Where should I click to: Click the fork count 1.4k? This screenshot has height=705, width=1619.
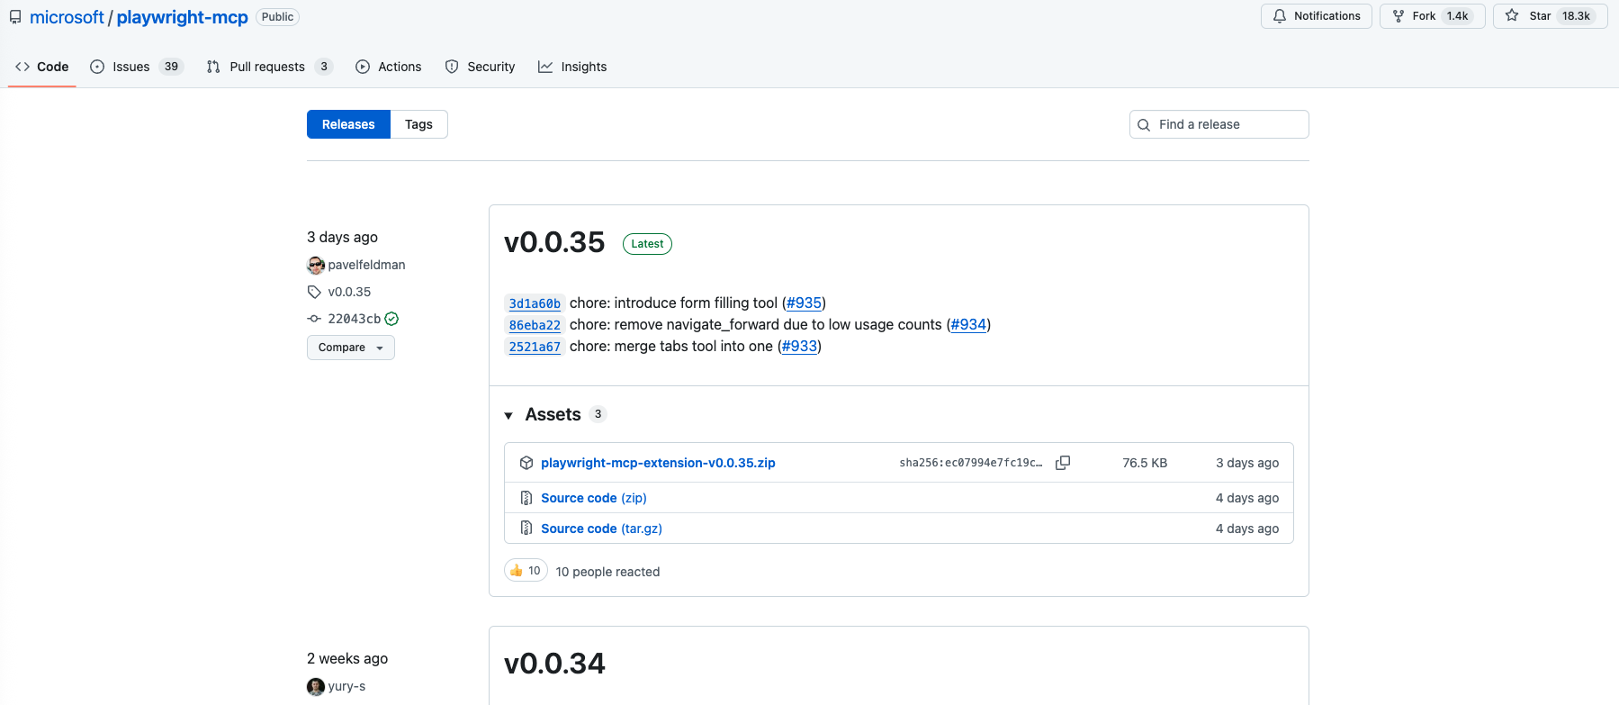(1457, 16)
